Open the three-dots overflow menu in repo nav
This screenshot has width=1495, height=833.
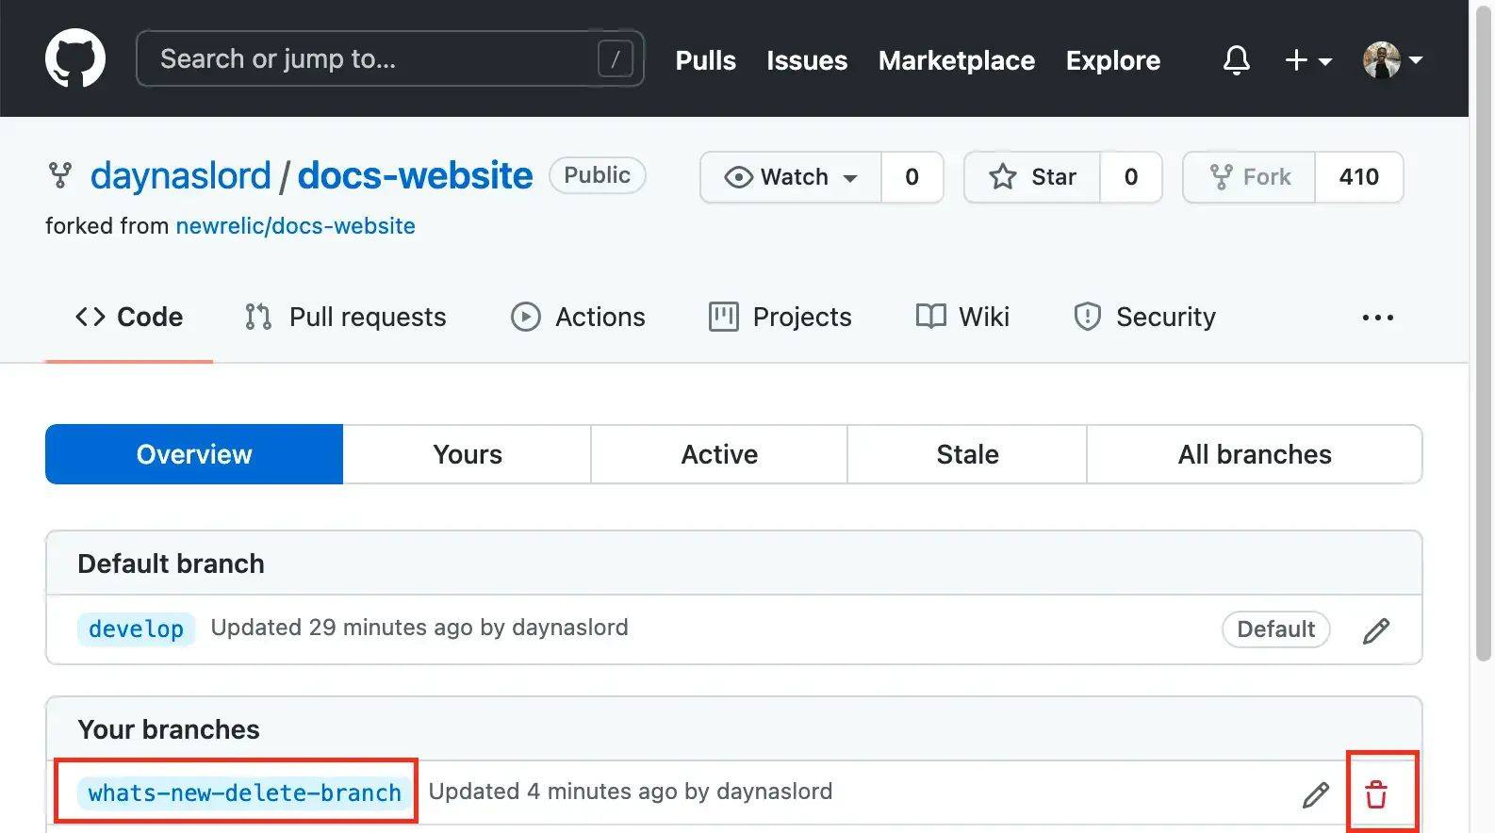(1377, 318)
